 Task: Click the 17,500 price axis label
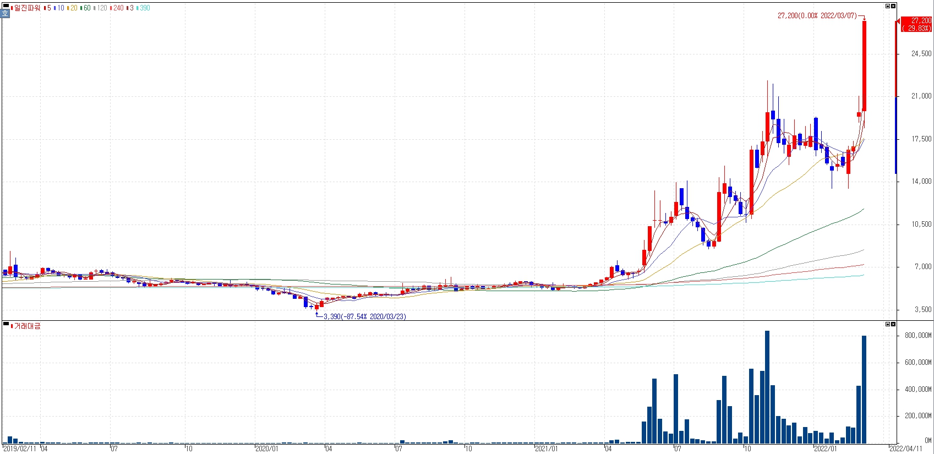tap(921, 139)
